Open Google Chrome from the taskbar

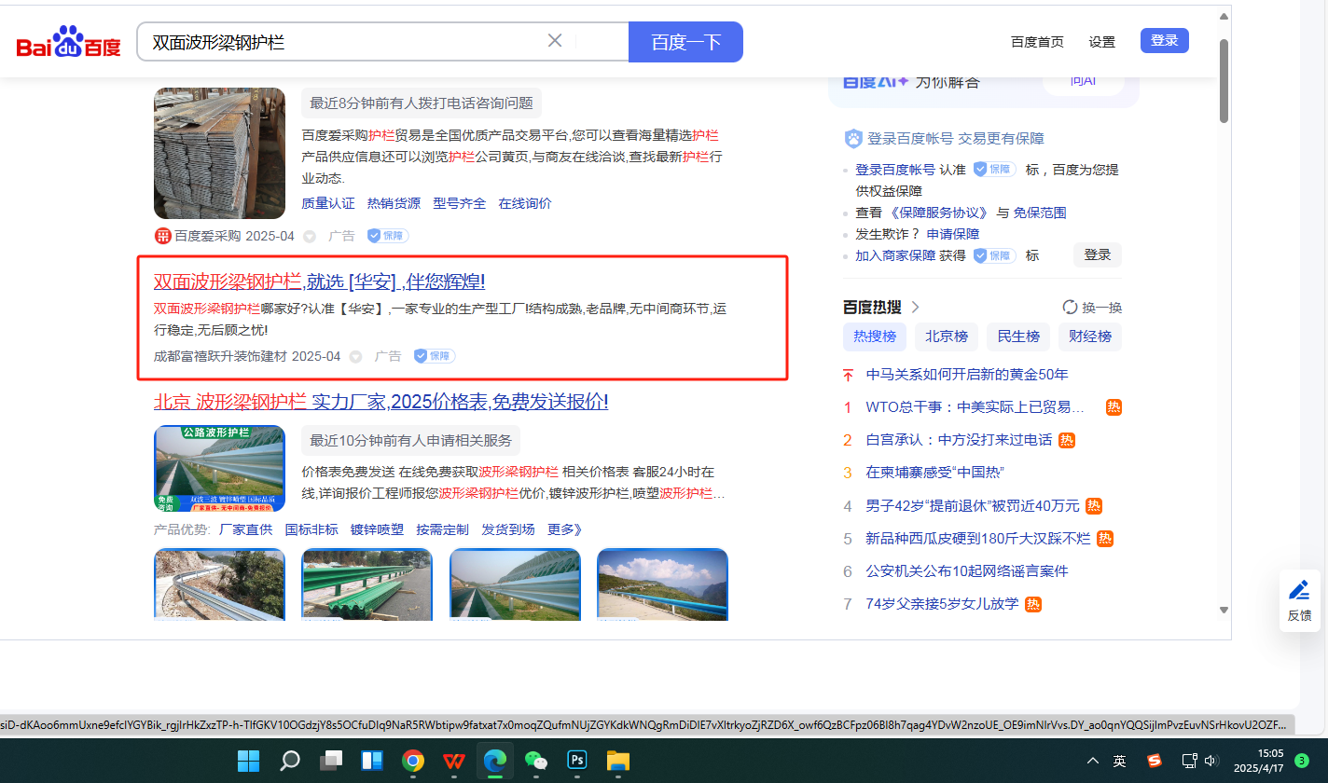click(x=413, y=762)
